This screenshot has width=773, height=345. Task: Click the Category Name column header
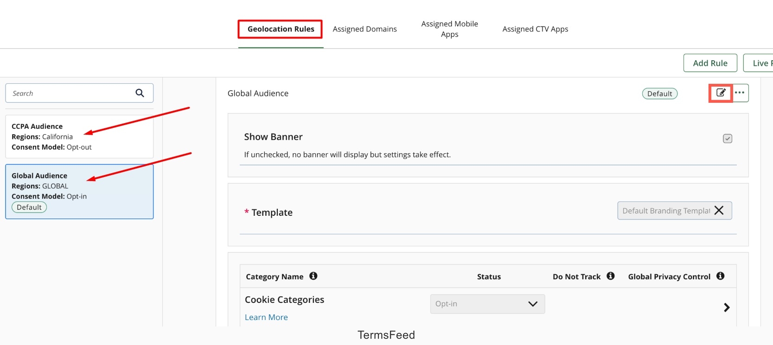click(x=275, y=276)
